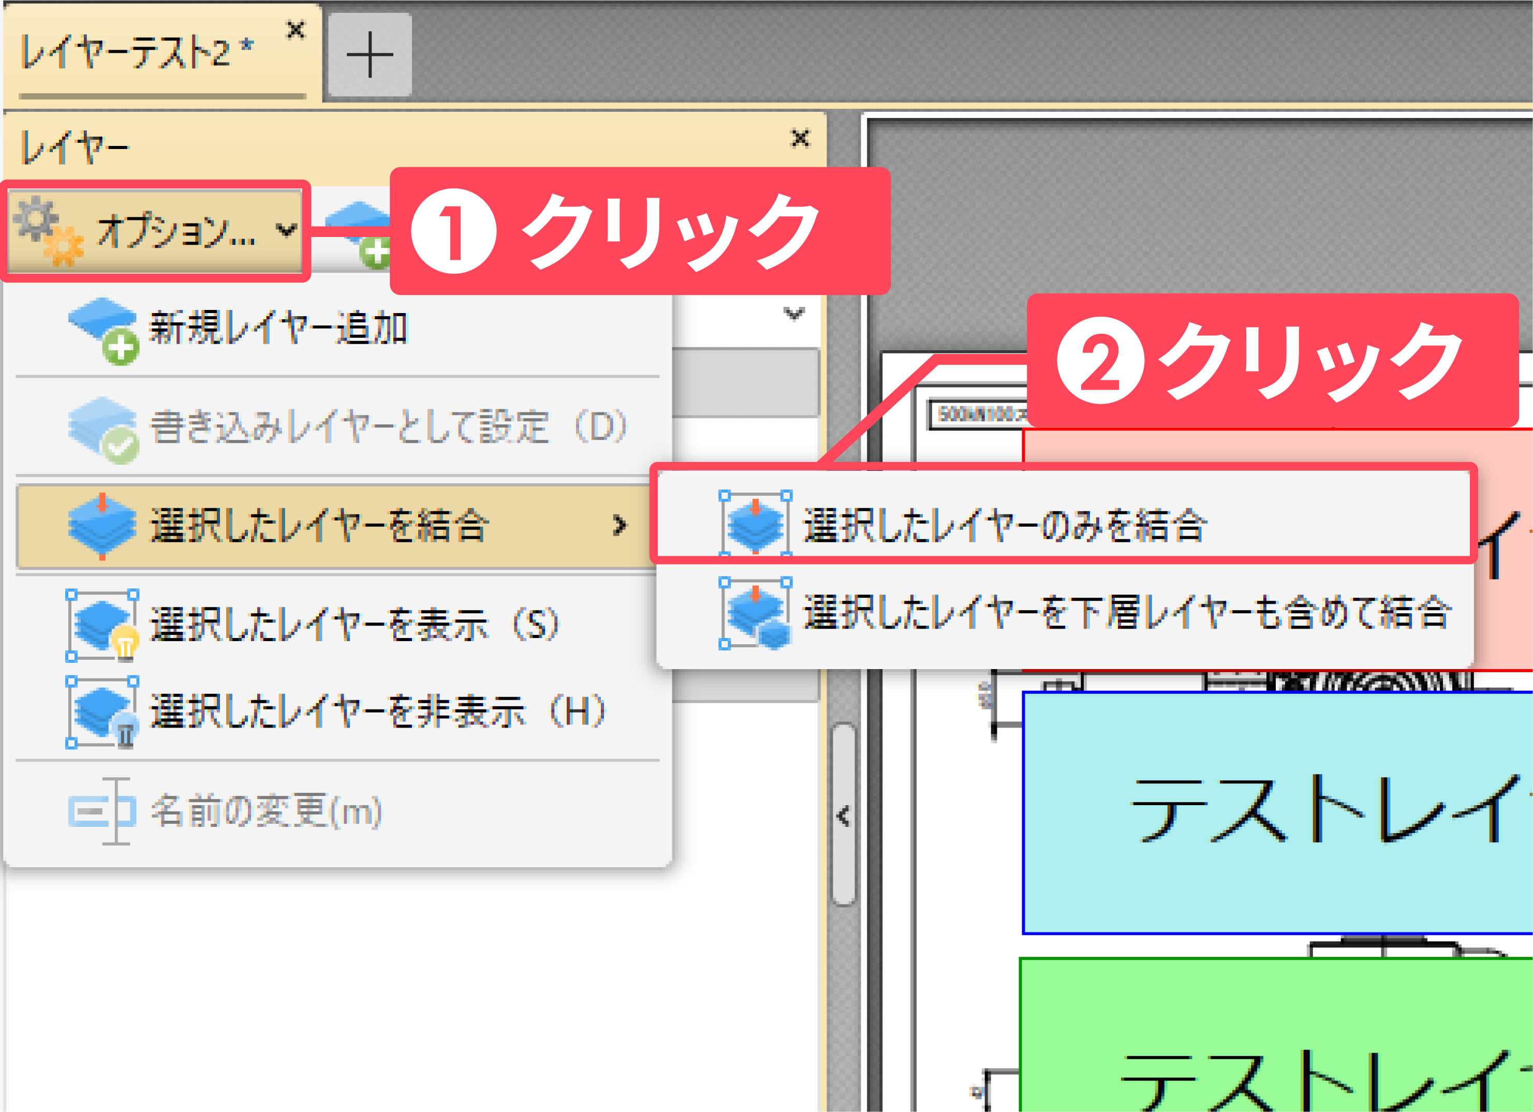1533x1112 pixels.
Task: Click the dimmed bulb layer icon for 非表示
Action: (x=103, y=713)
